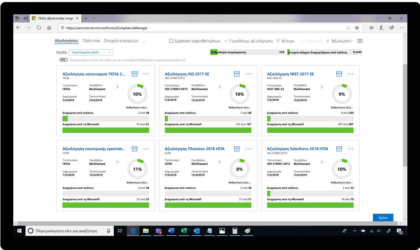Open the Στοιχεία ενεργειών tab
Screen dimensions: 420x250
(121, 41)
